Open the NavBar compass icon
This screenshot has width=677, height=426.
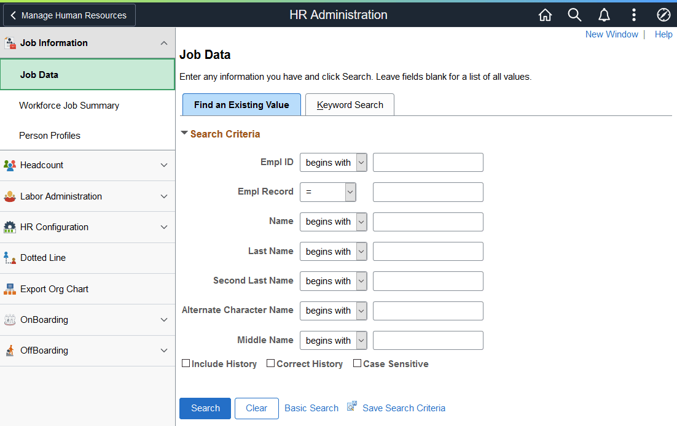click(663, 15)
